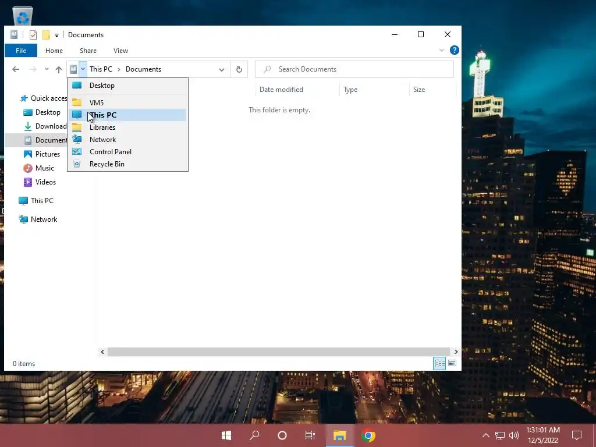The height and width of the screenshot is (447, 596).
Task: Open This PC in navigation pane
Action: click(x=36, y=201)
